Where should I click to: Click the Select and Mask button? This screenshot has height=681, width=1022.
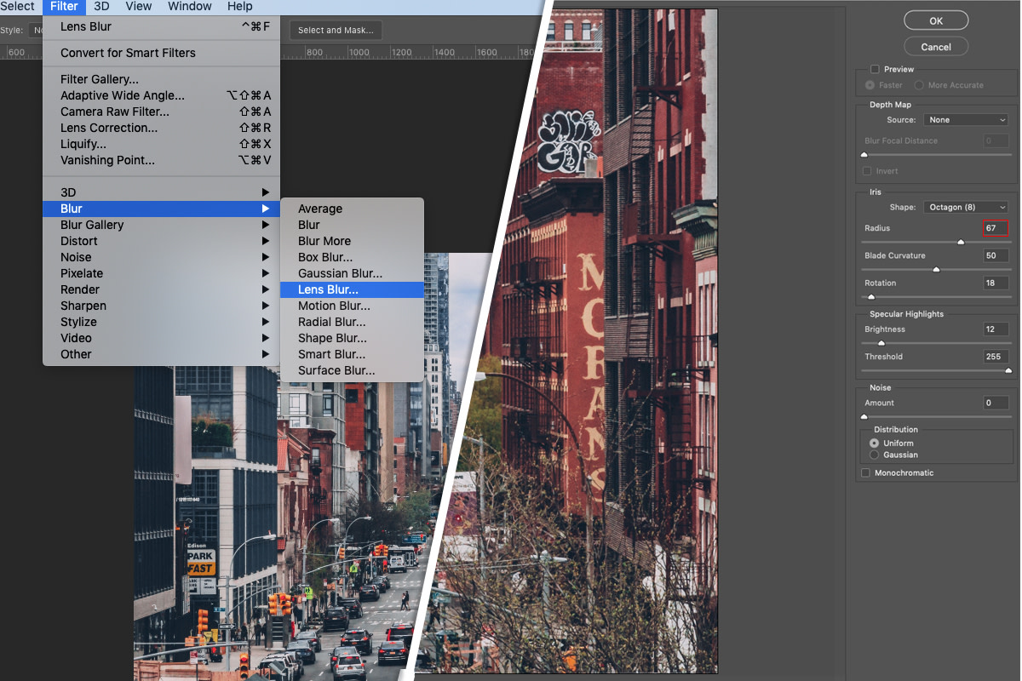(336, 30)
